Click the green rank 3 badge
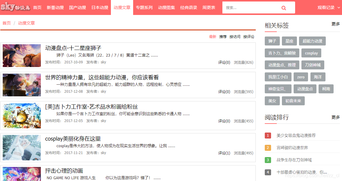The height and width of the screenshot is (181, 342). (x=268, y=160)
